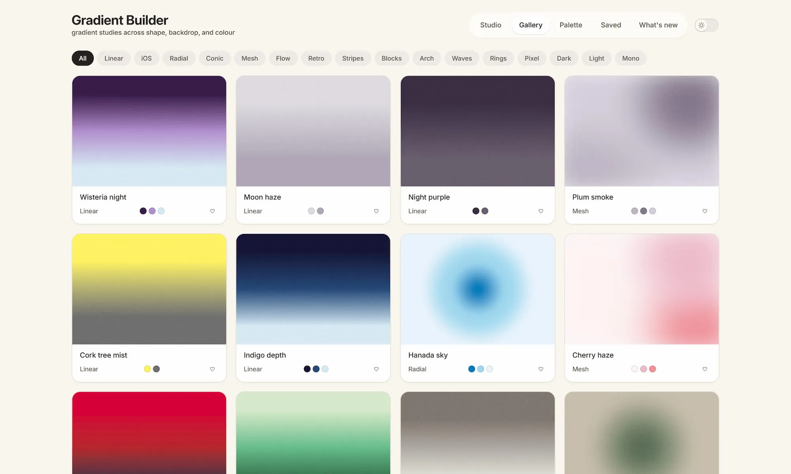Open the Moon haze gradient preview
The height and width of the screenshot is (474, 791).
point(313,131)
